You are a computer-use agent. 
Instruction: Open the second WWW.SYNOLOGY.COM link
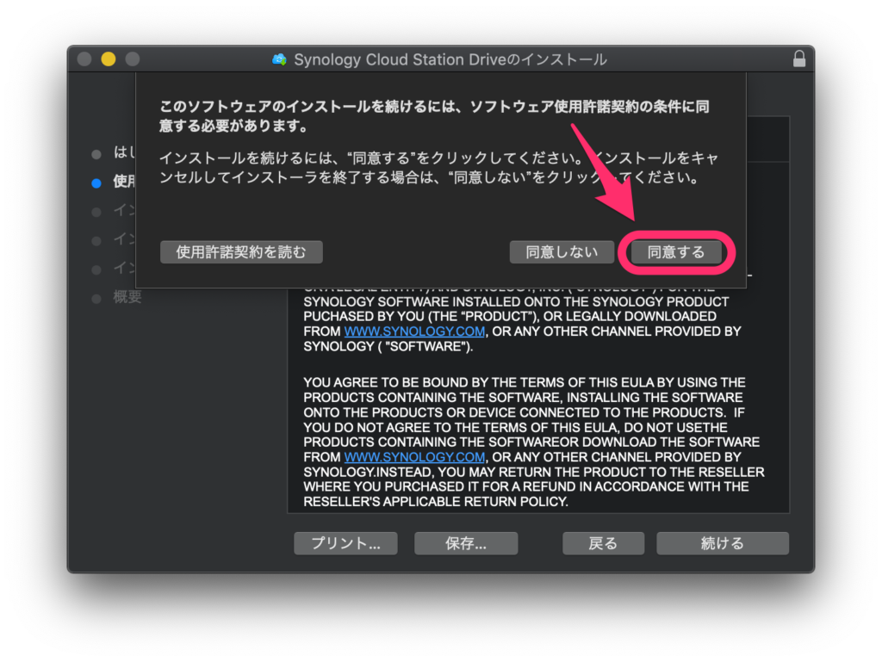coord(415,457)
